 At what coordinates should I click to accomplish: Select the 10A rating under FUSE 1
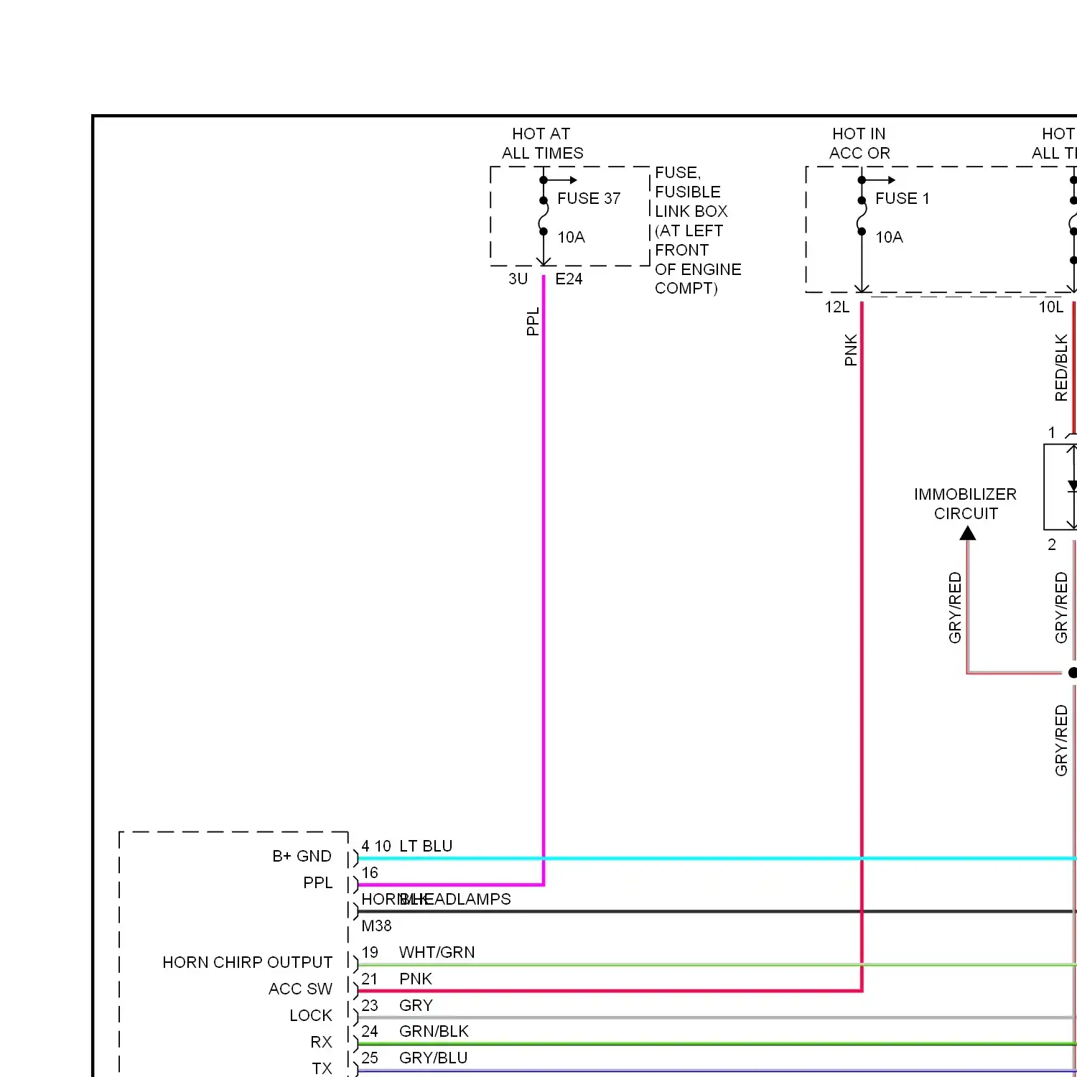pyautogui.click(x=889, y=237)
